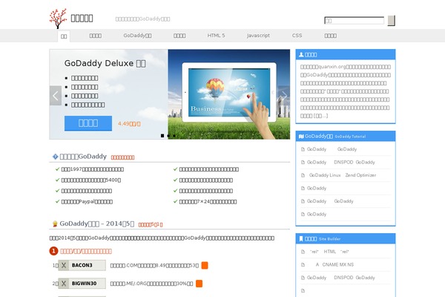This screenshot has height=297, width=445.
Task: Click the .COM 8.49 coupon description text
Action: 154,266
